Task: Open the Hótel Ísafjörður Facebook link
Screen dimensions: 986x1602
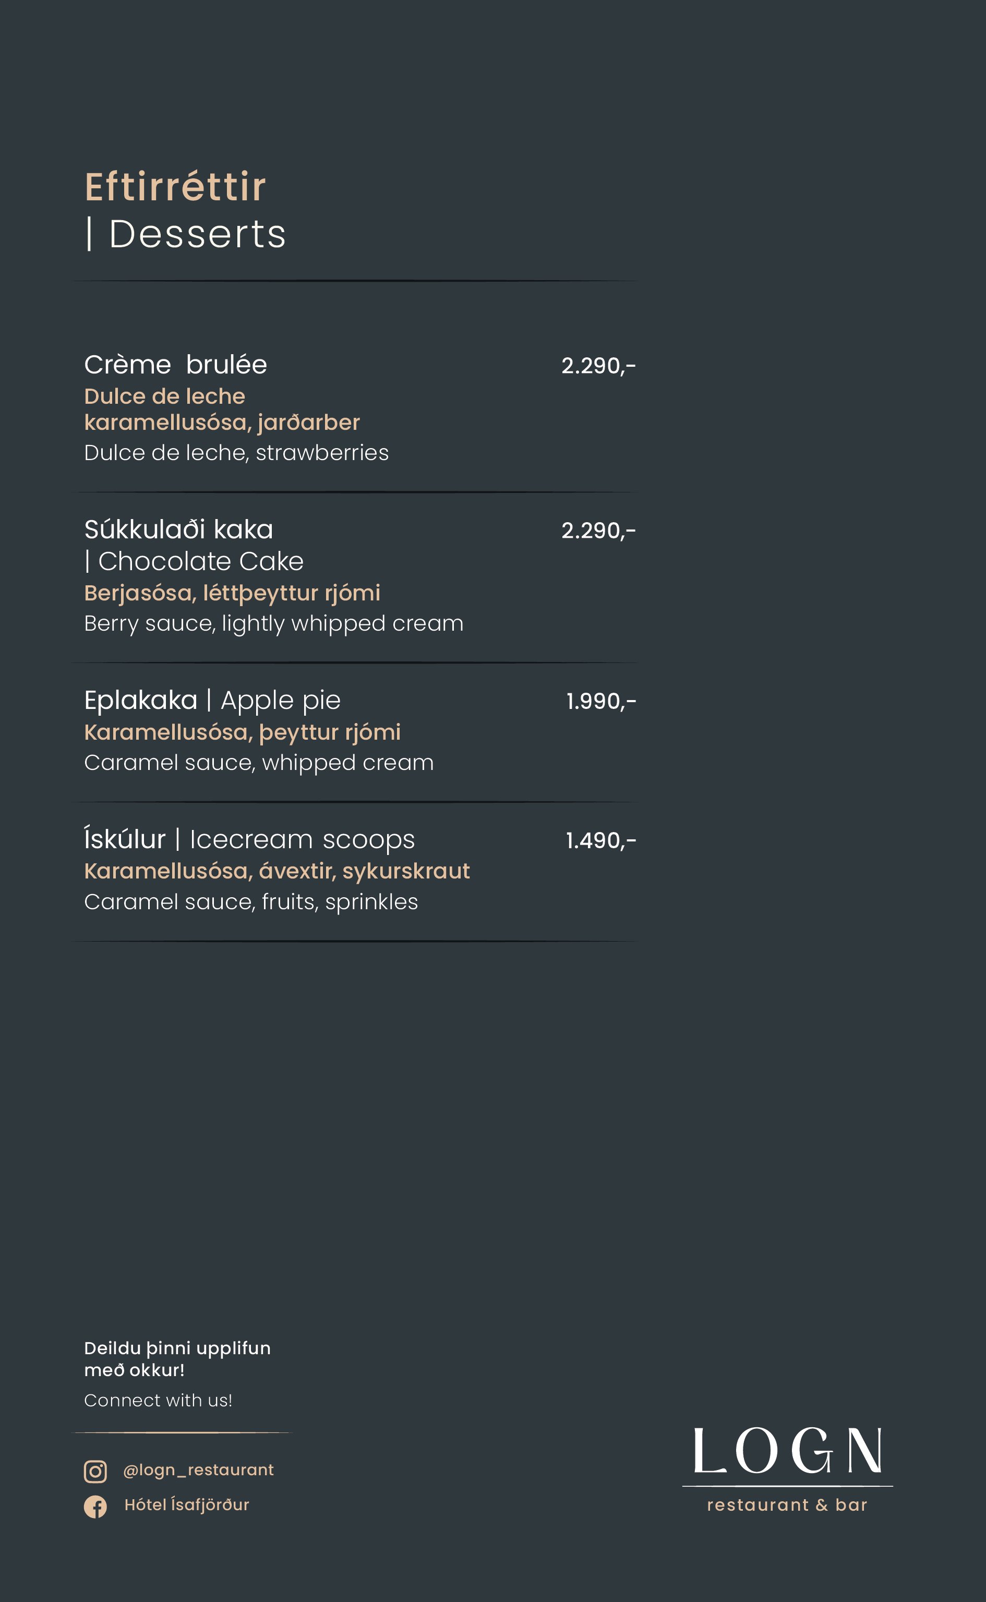Action: (187, 1505)
